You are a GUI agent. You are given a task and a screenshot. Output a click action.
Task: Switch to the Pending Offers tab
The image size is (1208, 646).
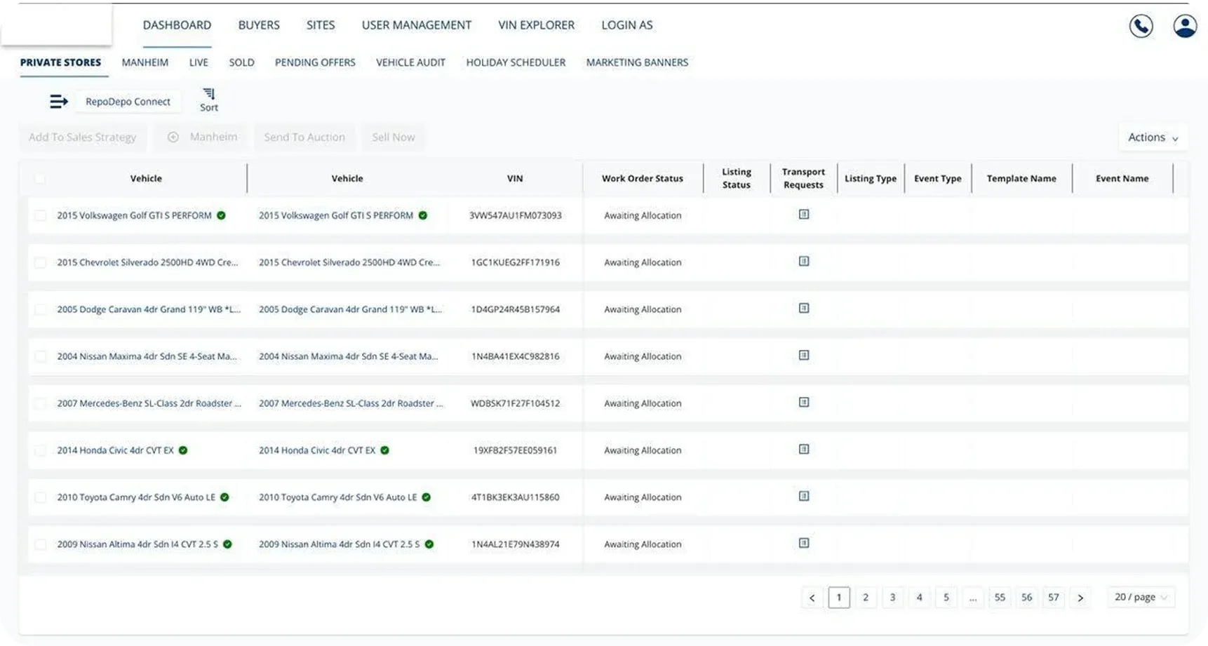click(315, 62)
